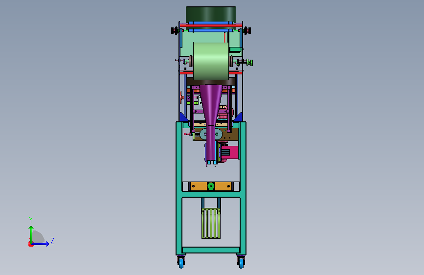
Task: Select the light green film roll cylinder
Action: pyautogui.click(x=211, y=61)
